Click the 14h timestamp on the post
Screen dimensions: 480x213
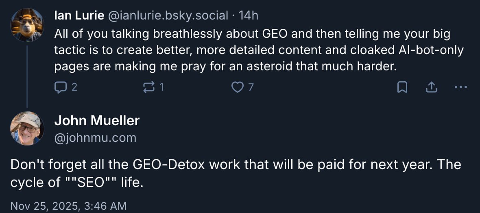pyautogui.click(x=248, y=15)
